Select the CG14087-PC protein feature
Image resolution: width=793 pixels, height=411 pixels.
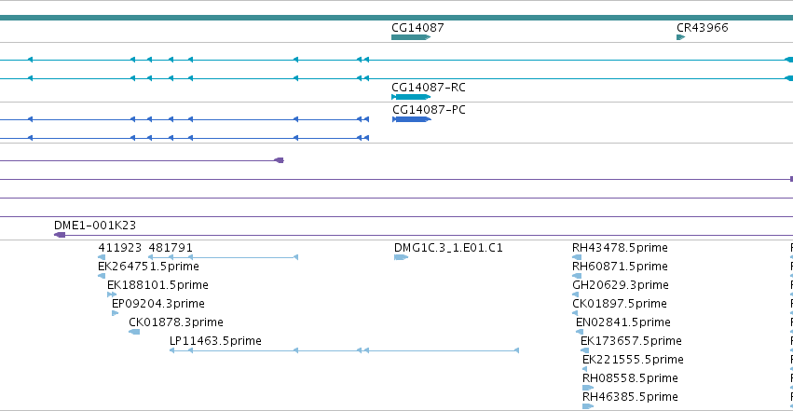(412, 119)
